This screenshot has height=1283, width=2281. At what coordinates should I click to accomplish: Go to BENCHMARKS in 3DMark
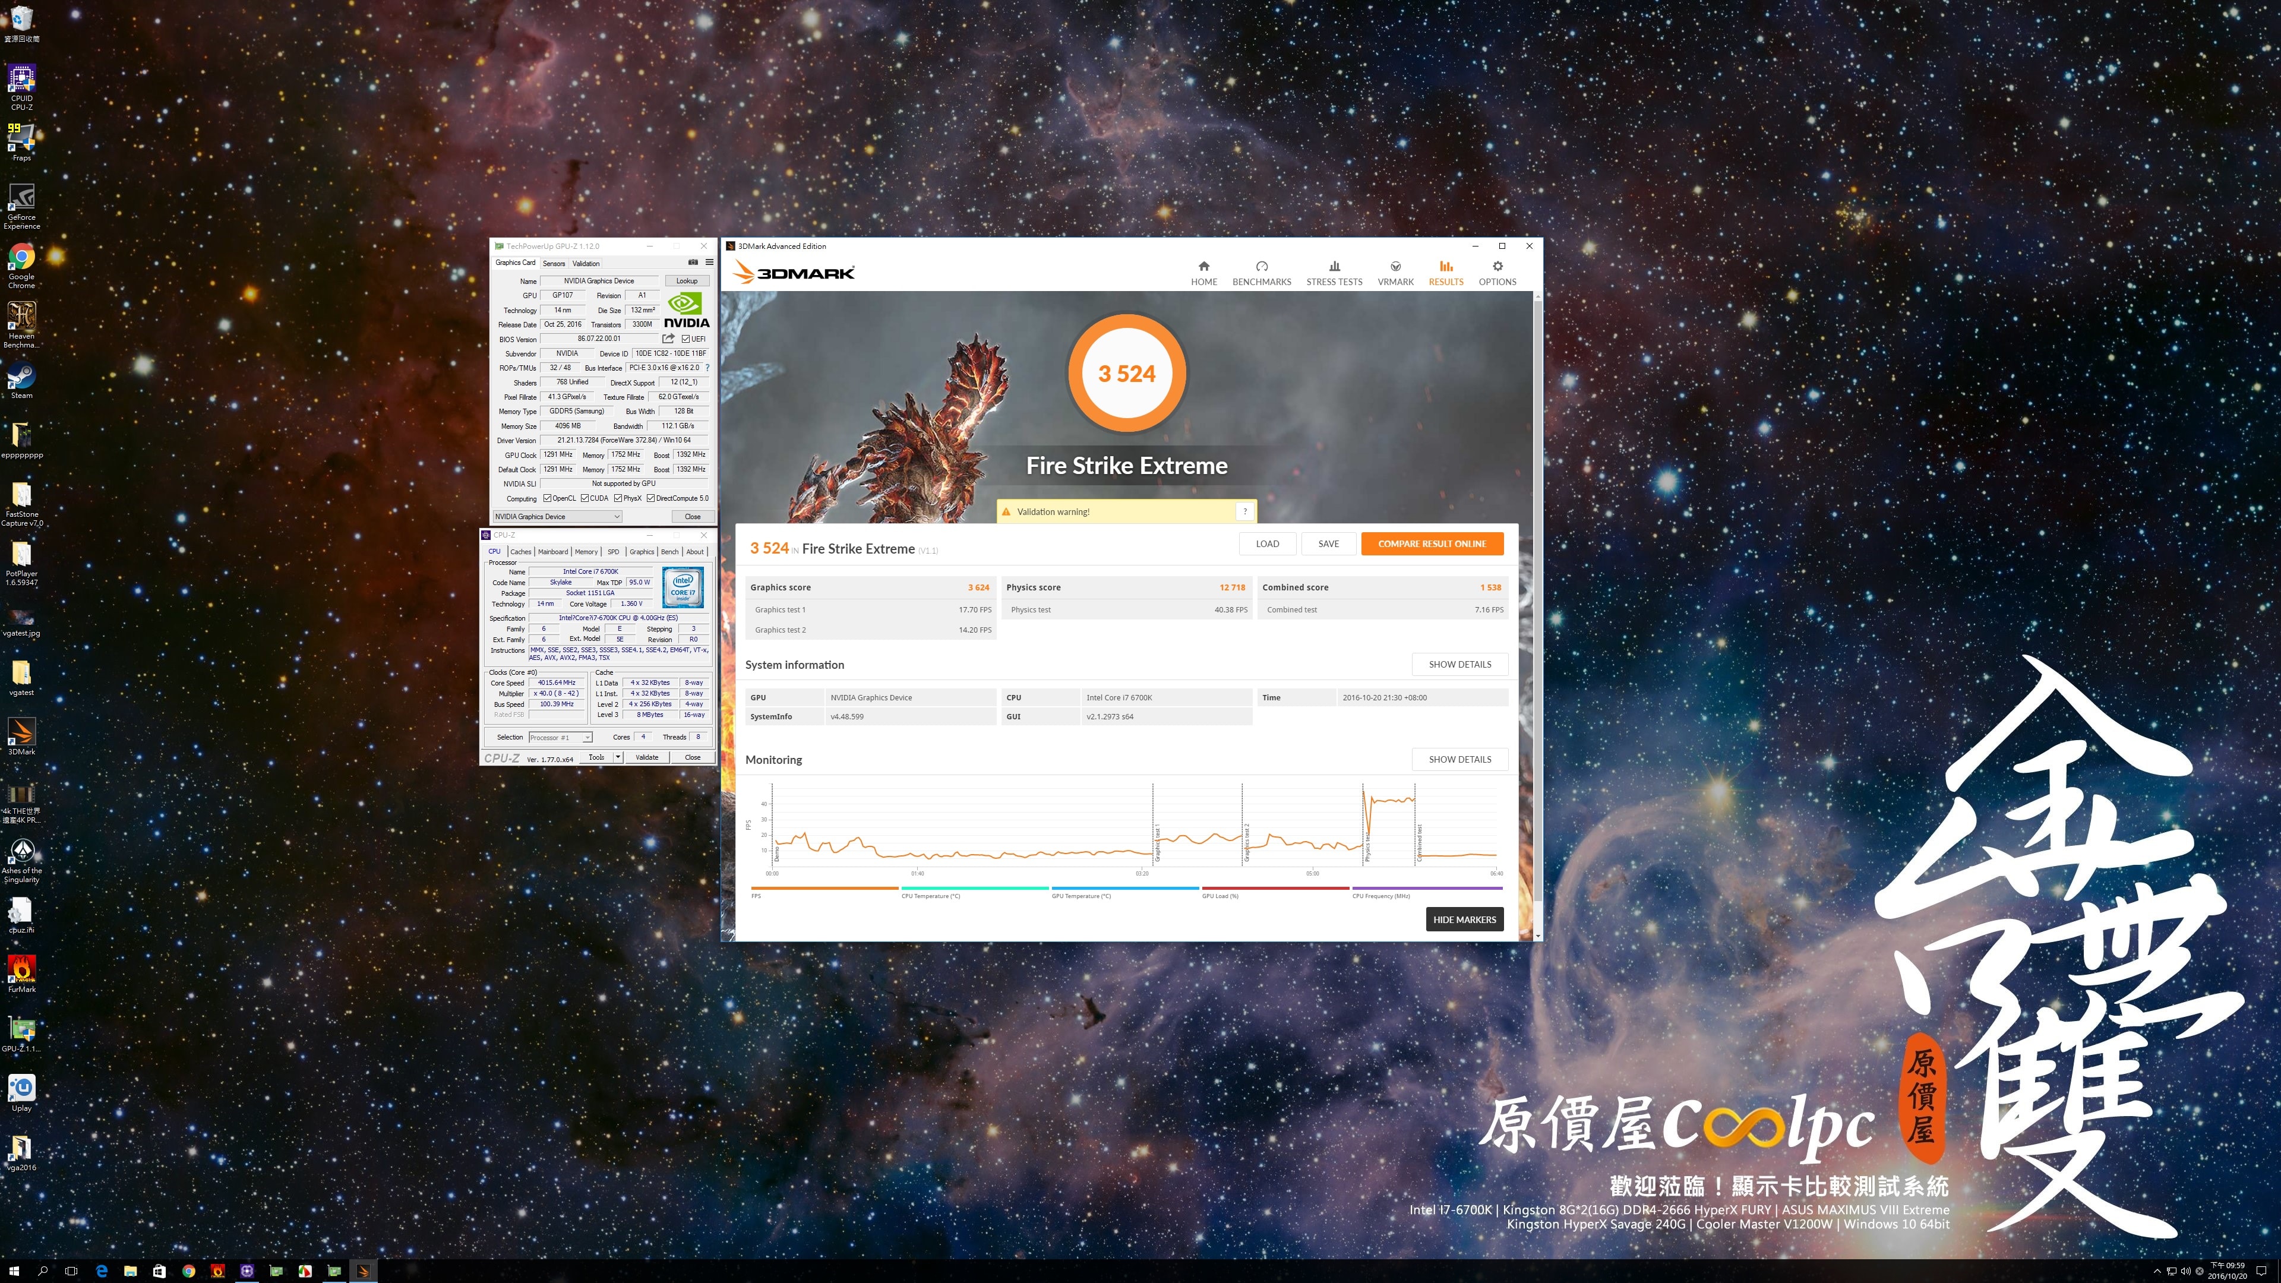pyautogui.click(x=1261, y=273)
